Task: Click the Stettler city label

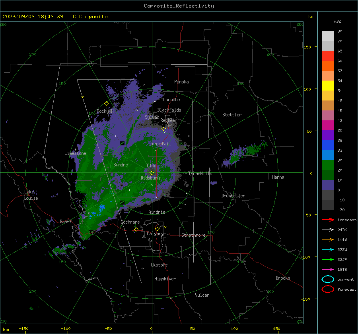Action: [x=232, y=115]
